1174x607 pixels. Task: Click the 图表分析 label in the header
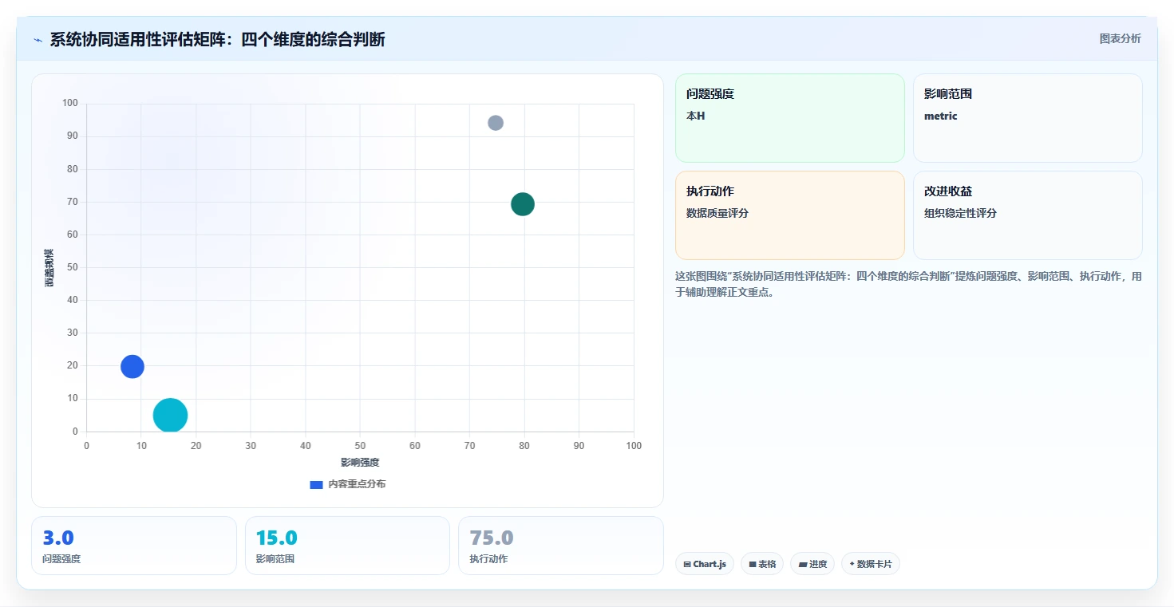(1120, 38)
